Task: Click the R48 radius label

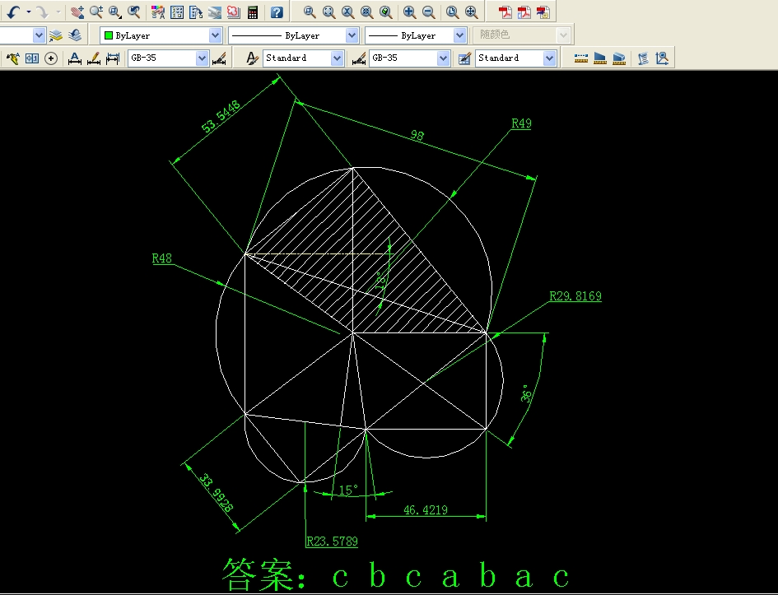Action: tap(161, 258)
